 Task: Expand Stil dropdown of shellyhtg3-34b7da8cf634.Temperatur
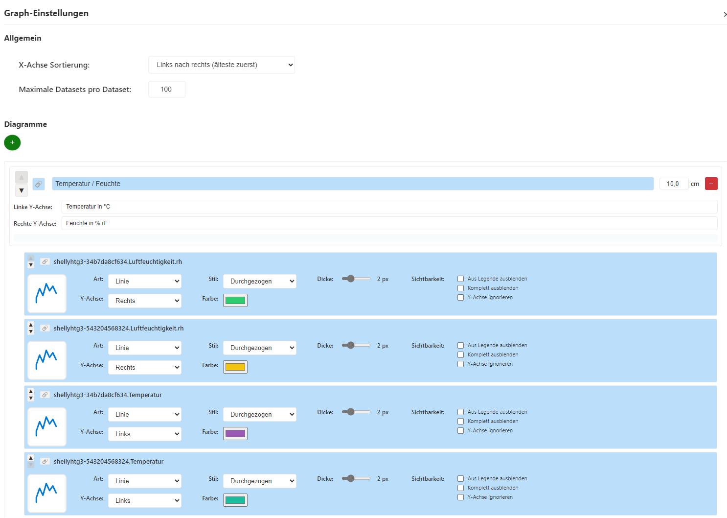(259, 414)
